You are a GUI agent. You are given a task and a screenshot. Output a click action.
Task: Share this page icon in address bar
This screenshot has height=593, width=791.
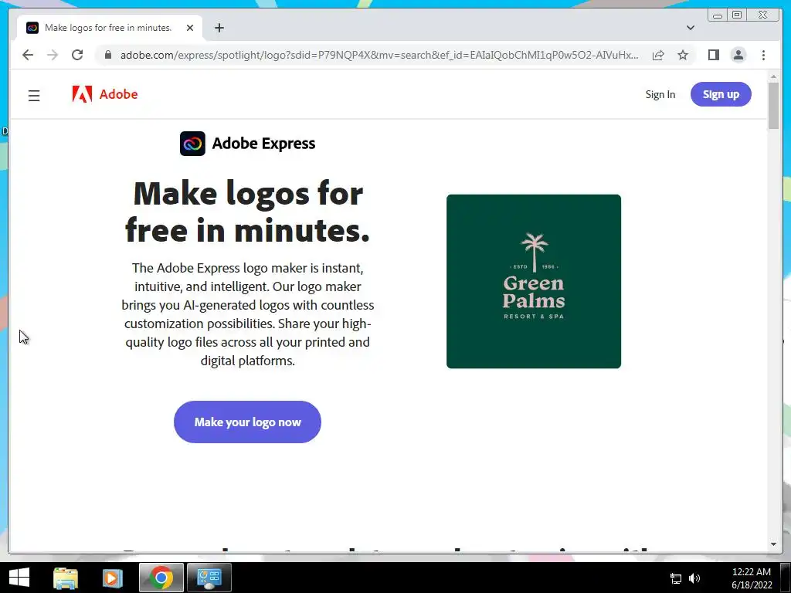point(658,55)
